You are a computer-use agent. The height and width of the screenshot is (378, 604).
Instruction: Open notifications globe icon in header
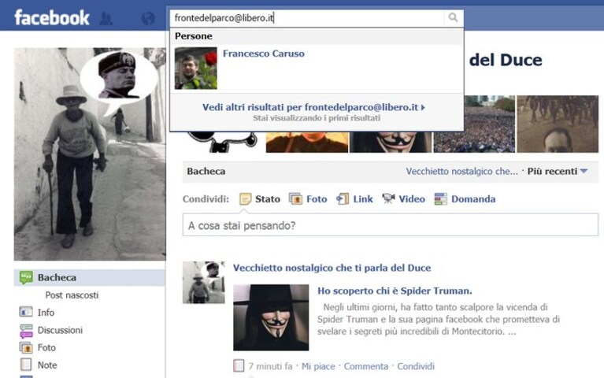pyautogui.click(x=148, y=18)
